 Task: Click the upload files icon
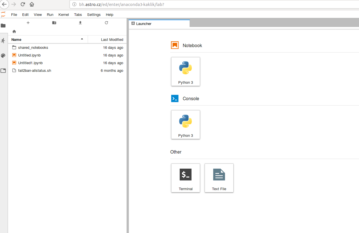(80, 23)
